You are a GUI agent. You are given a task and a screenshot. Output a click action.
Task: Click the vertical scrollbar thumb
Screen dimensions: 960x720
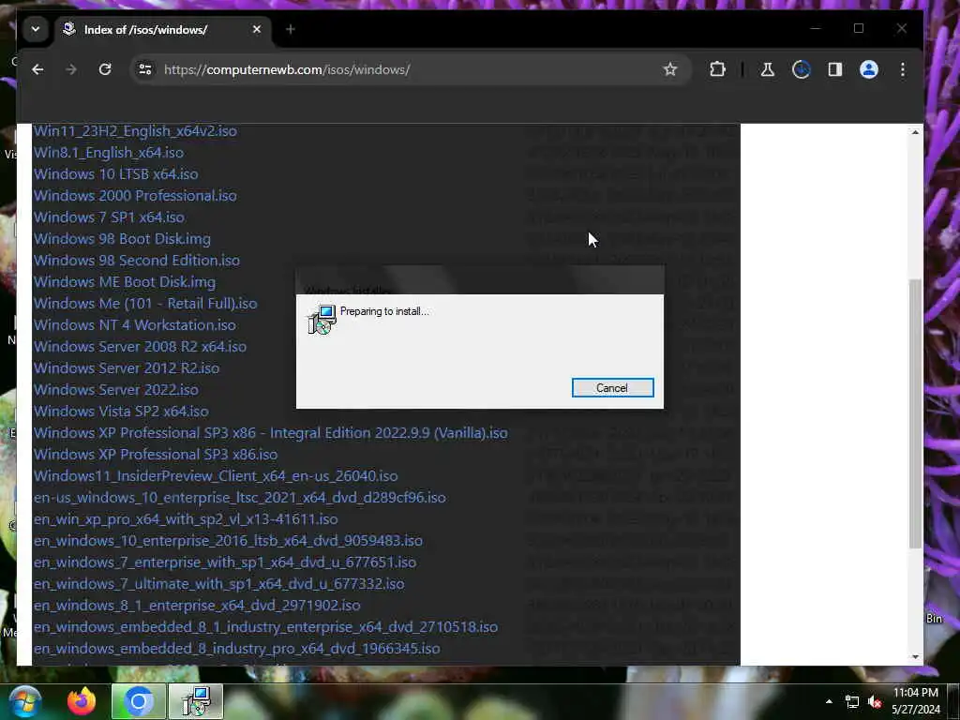point(915,413)
